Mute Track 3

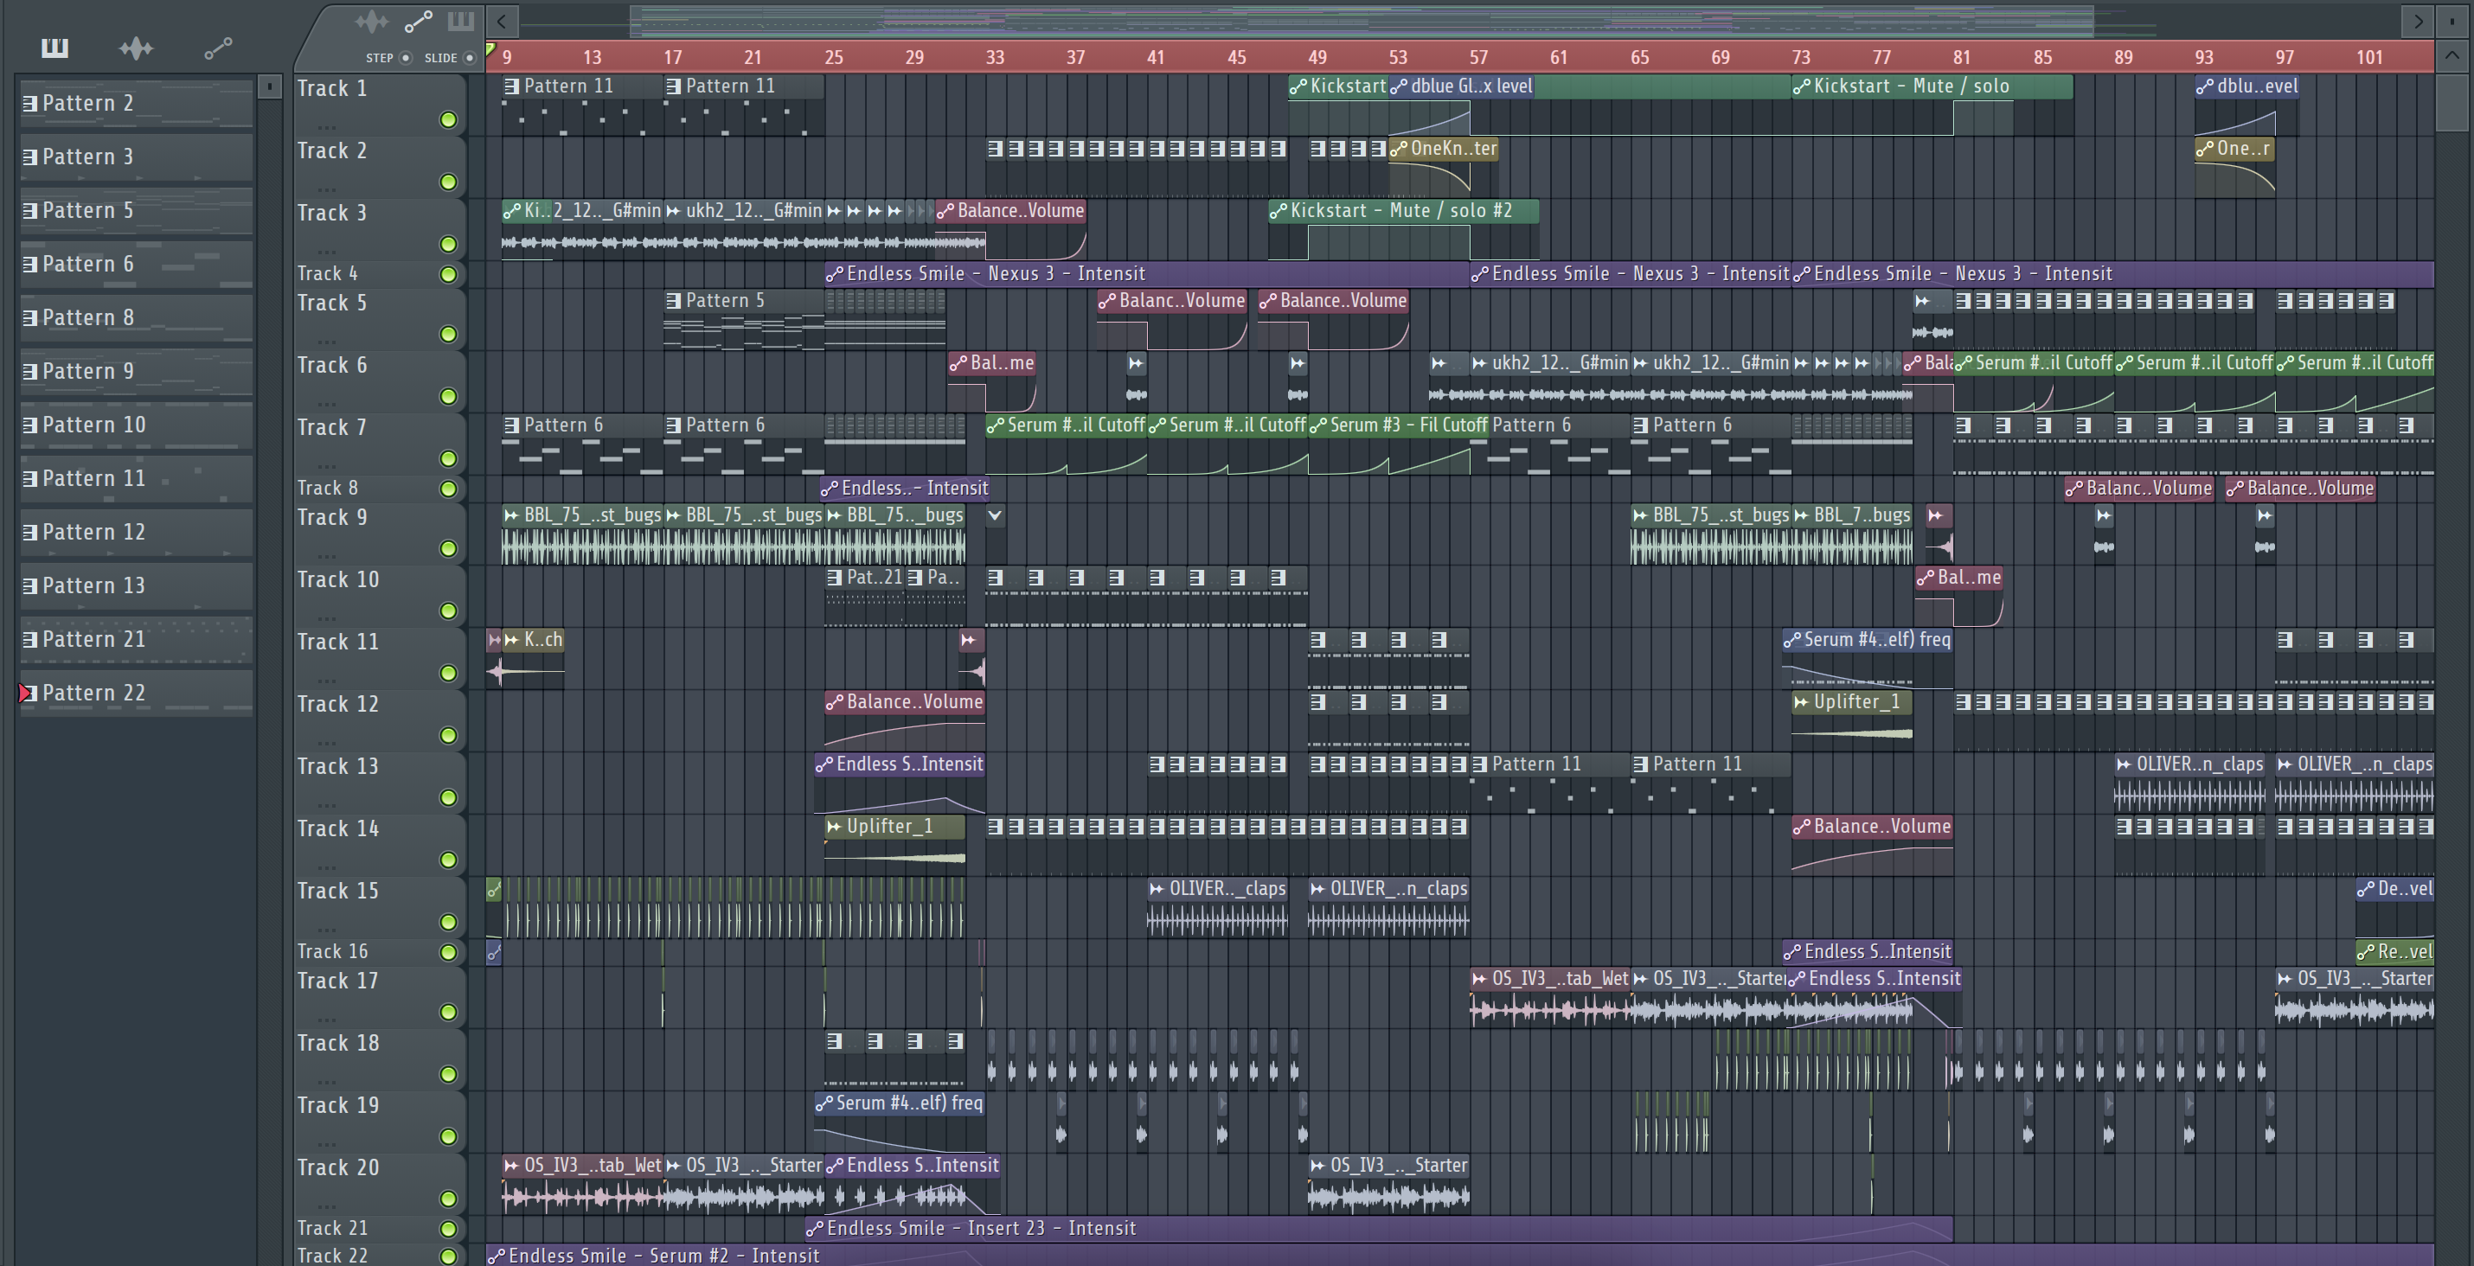pos(447,244)
